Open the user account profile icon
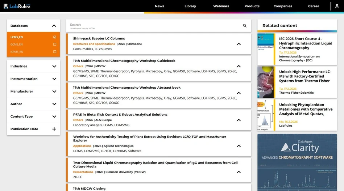The width and height of the screenshot is (344, 191). [x=337, y=6]
